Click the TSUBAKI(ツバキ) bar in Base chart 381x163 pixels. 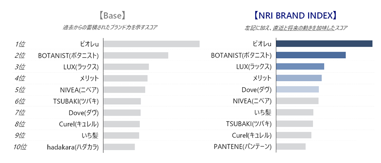(x=122, y=101)
